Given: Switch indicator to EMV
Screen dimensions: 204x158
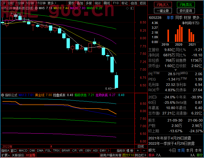Looking at the screenshot, I should click(103, 151).
